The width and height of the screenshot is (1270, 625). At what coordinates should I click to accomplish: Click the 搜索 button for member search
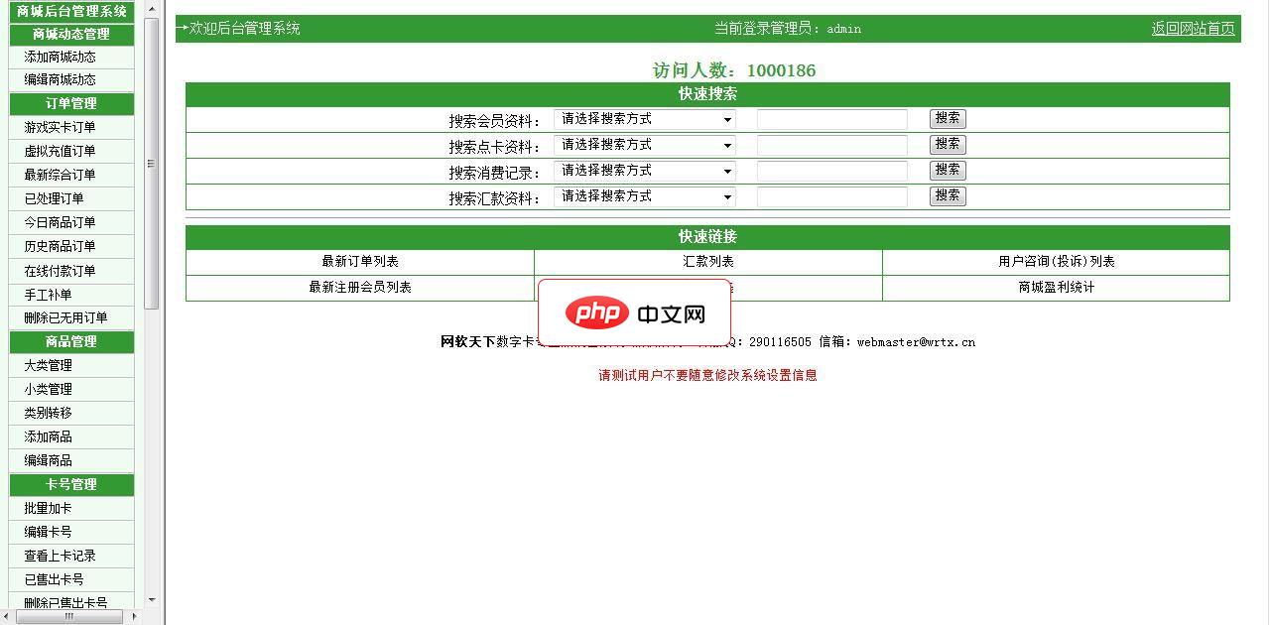tap(946, 118)
